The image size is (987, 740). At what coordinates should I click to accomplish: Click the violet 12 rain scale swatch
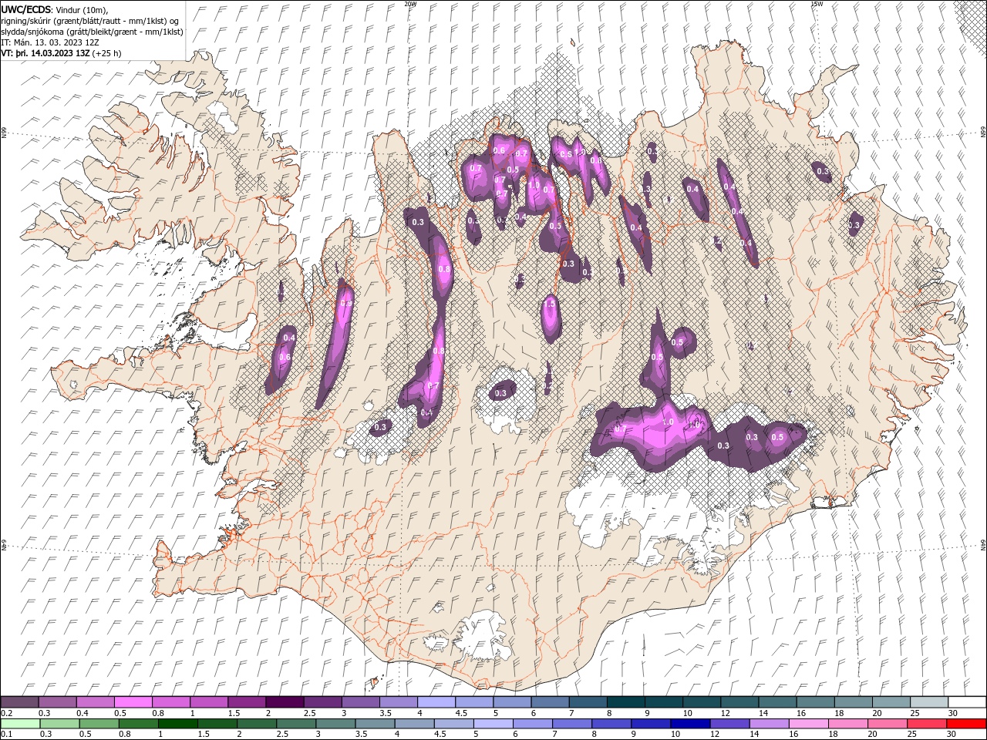coord(729,724)
